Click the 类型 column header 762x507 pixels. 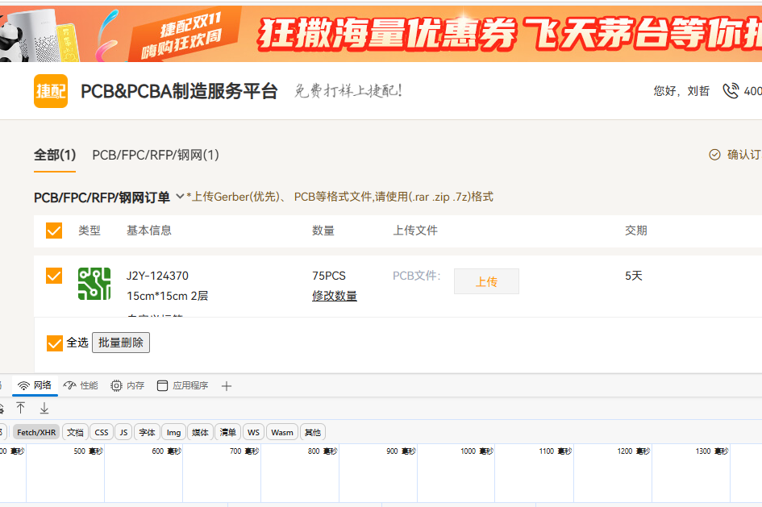click(90, 231)
